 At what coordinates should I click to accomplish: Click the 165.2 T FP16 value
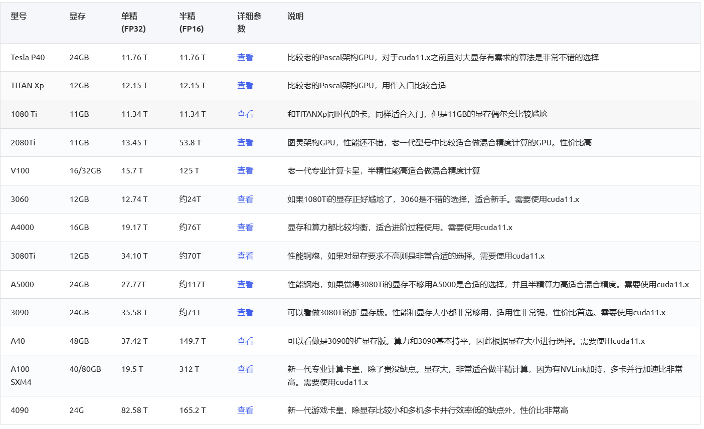click(193, 410)
